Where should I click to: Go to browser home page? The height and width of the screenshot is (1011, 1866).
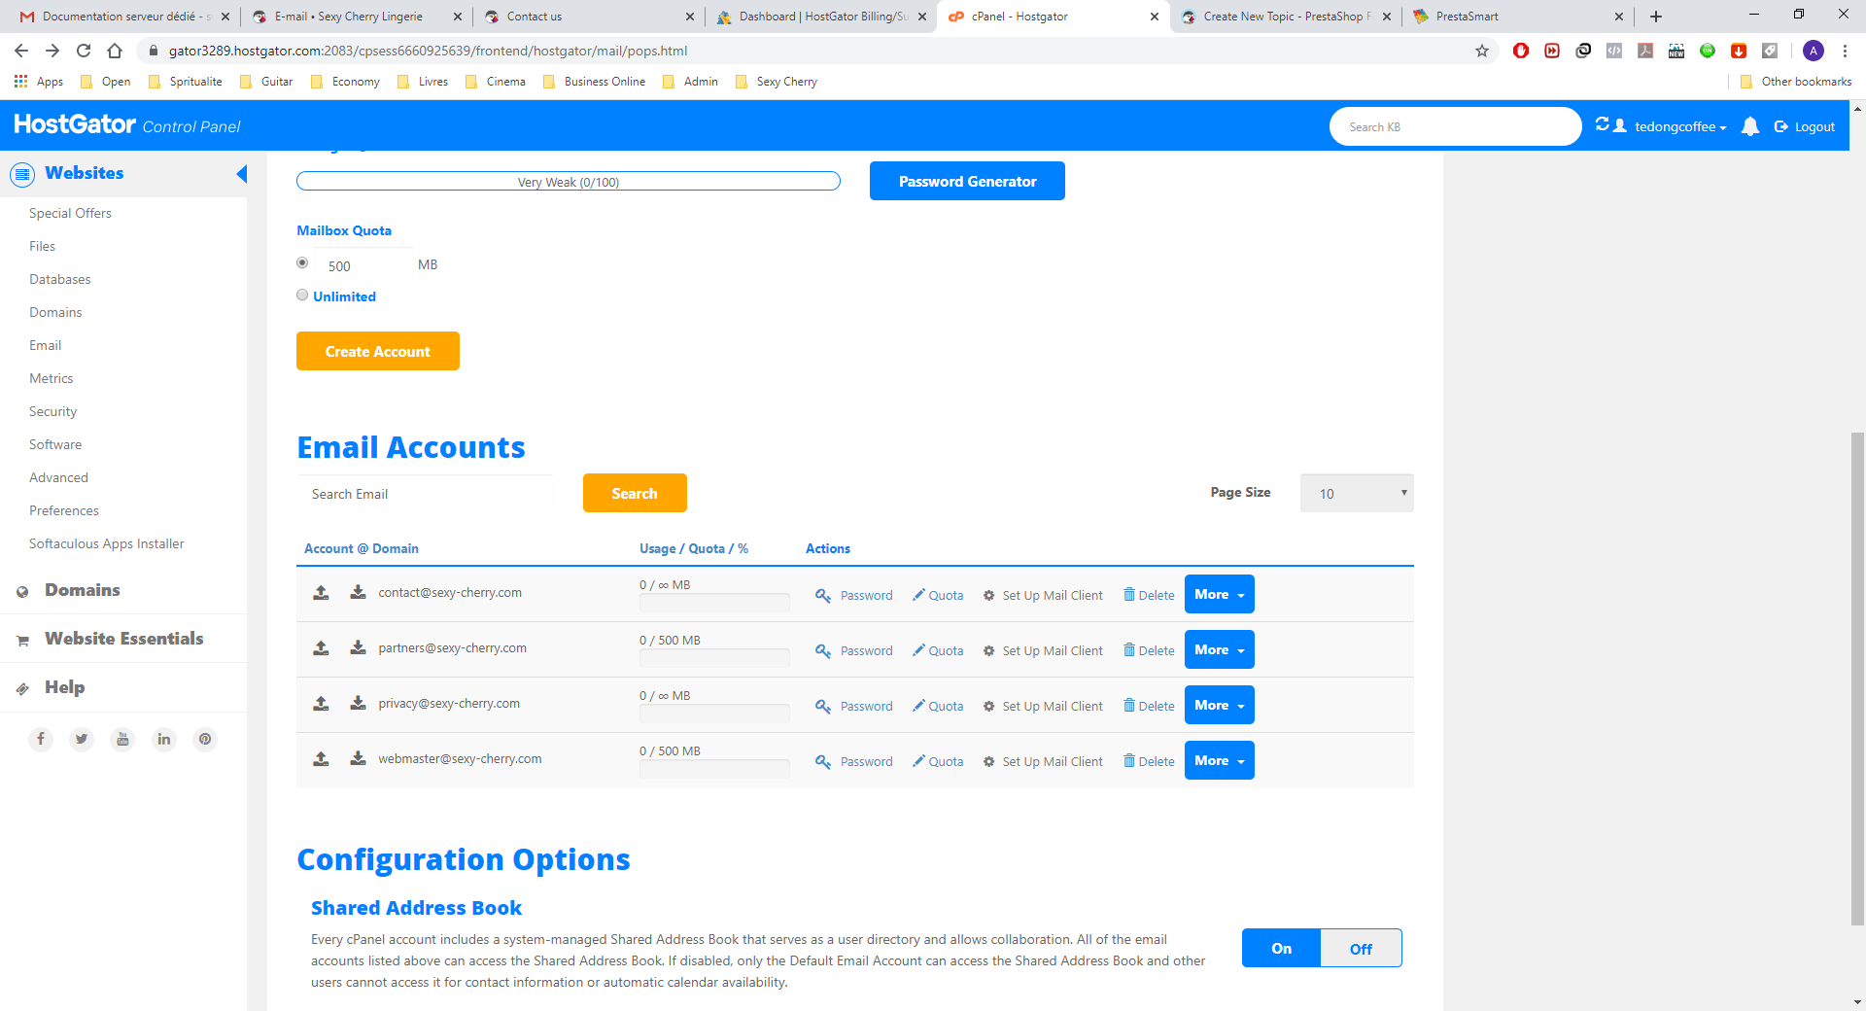pos(115,51)
